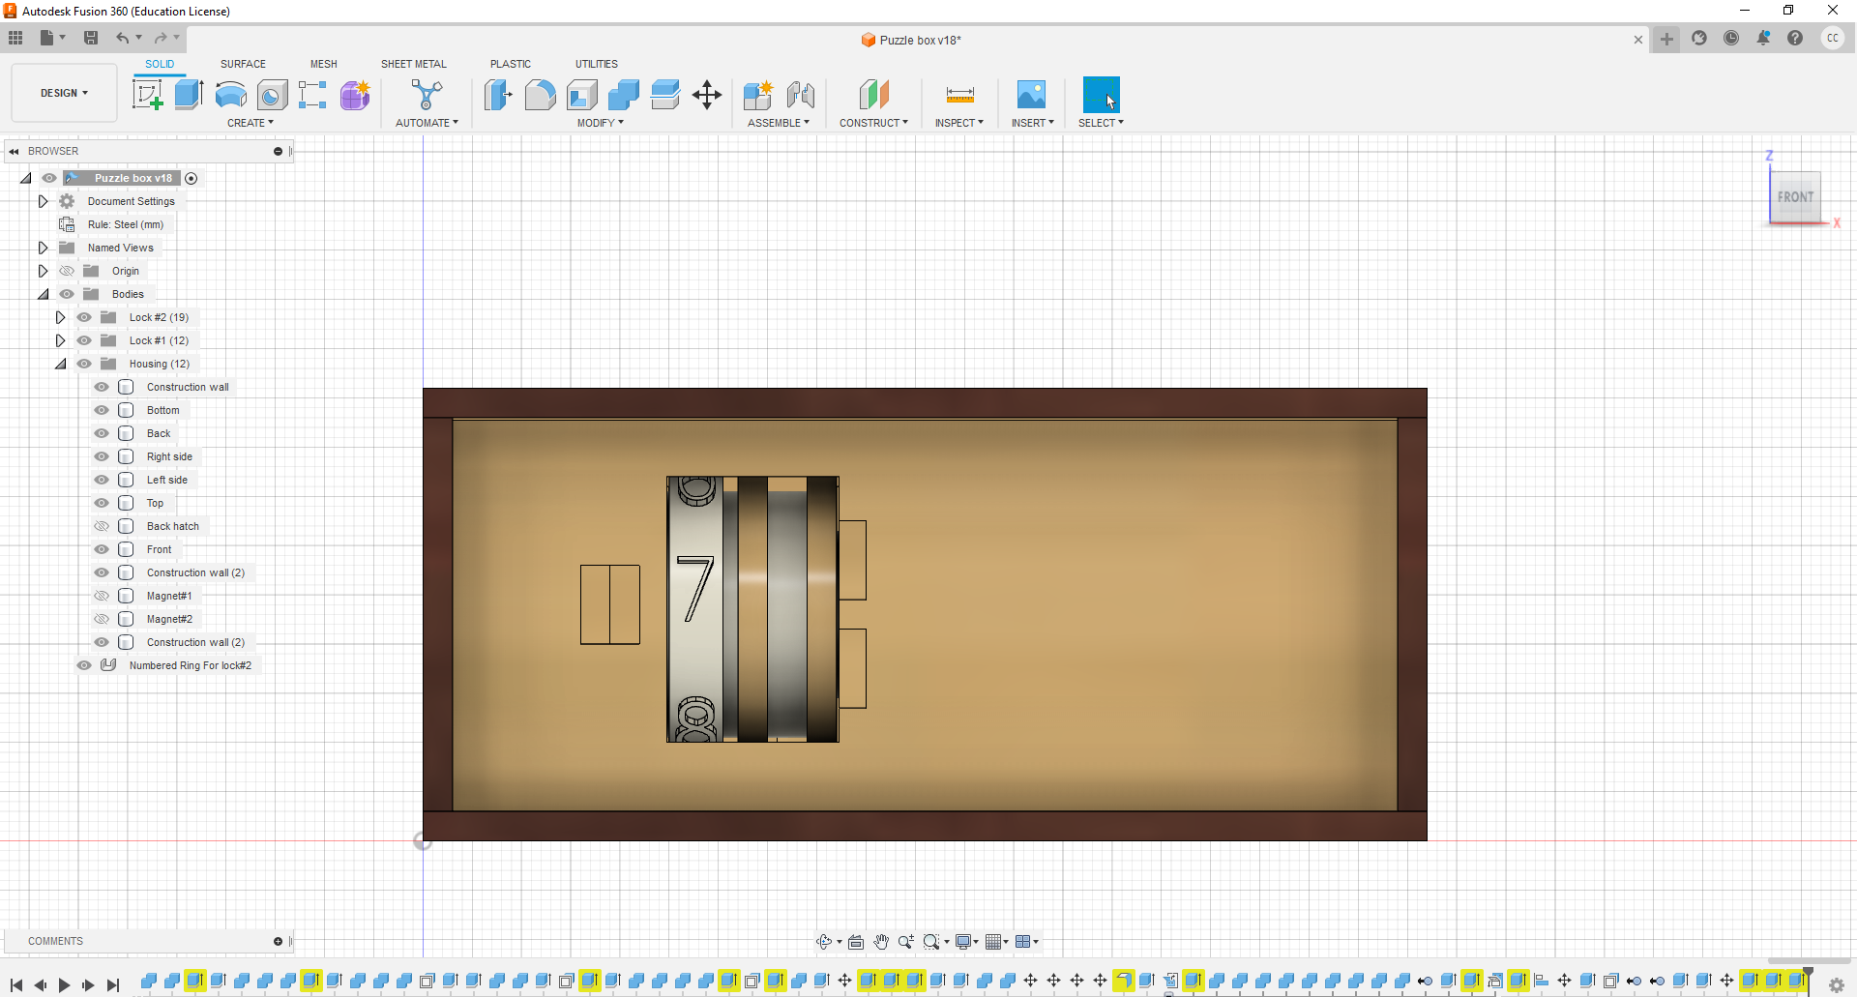This screenshot has width=1857, height=997.
Task: Select the Create Sketch tool
Action: 147,95
